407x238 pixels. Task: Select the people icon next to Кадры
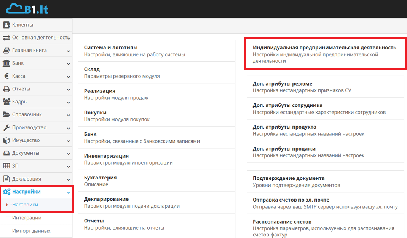(6, 102)
